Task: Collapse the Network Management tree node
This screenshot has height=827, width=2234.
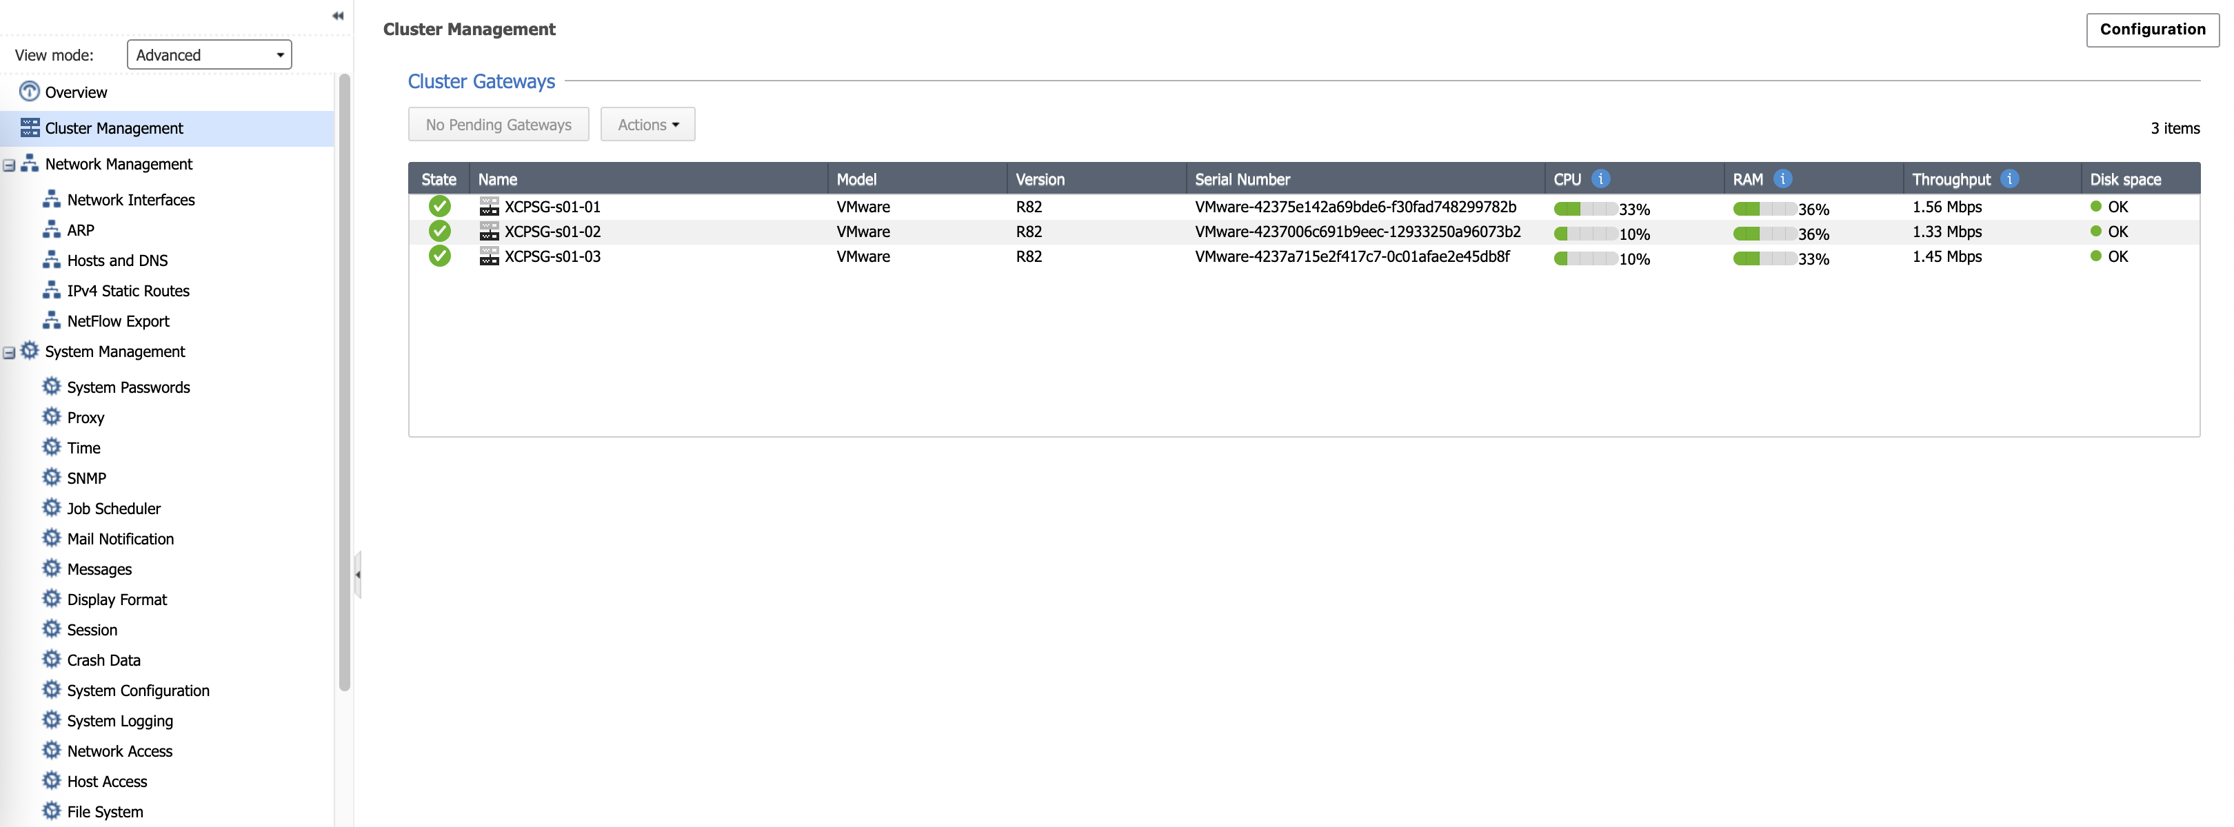Action: pos(10,165)
